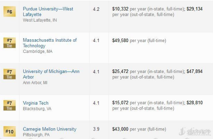Open Massachusetts Institute of Technology link
Viewport: 213px width, 139px height.
coord(50,43)
